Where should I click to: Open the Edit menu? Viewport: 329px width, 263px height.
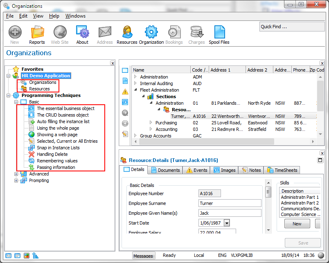tap(23, 16)
